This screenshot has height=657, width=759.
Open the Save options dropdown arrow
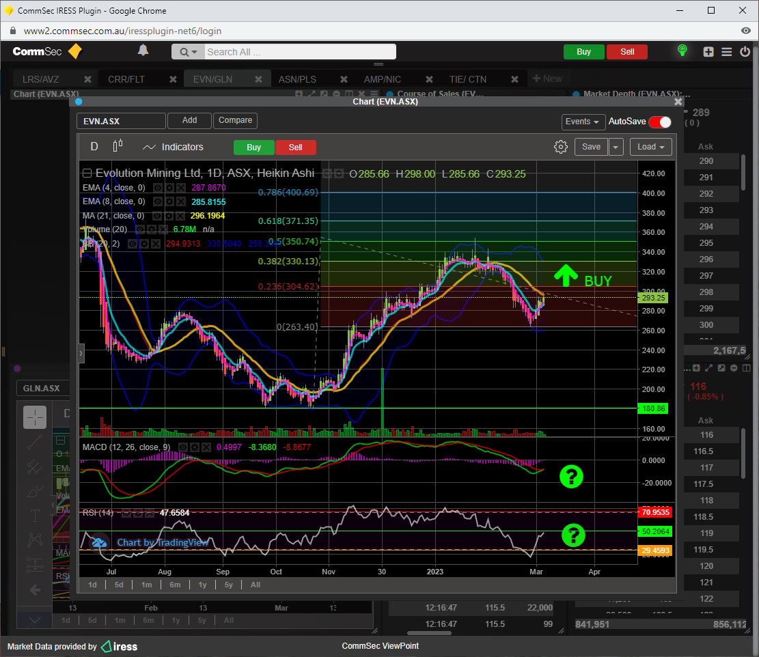(616, 147)
